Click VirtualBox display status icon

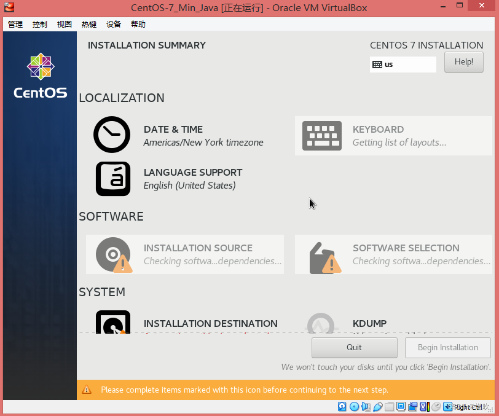click(x=401, y=406)
